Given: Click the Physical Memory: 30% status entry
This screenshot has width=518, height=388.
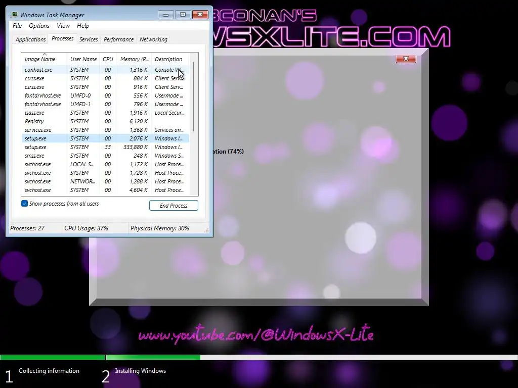Looking at the screenshot, I should tap(159, 228).
